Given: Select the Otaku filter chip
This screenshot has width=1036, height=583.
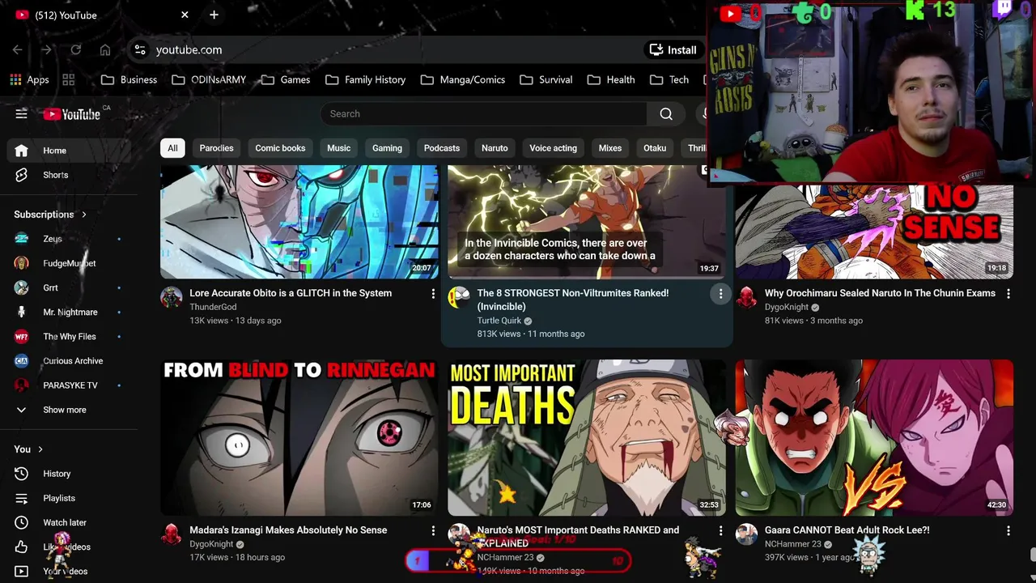Looking at the screenshot, I should pos(655,148).
